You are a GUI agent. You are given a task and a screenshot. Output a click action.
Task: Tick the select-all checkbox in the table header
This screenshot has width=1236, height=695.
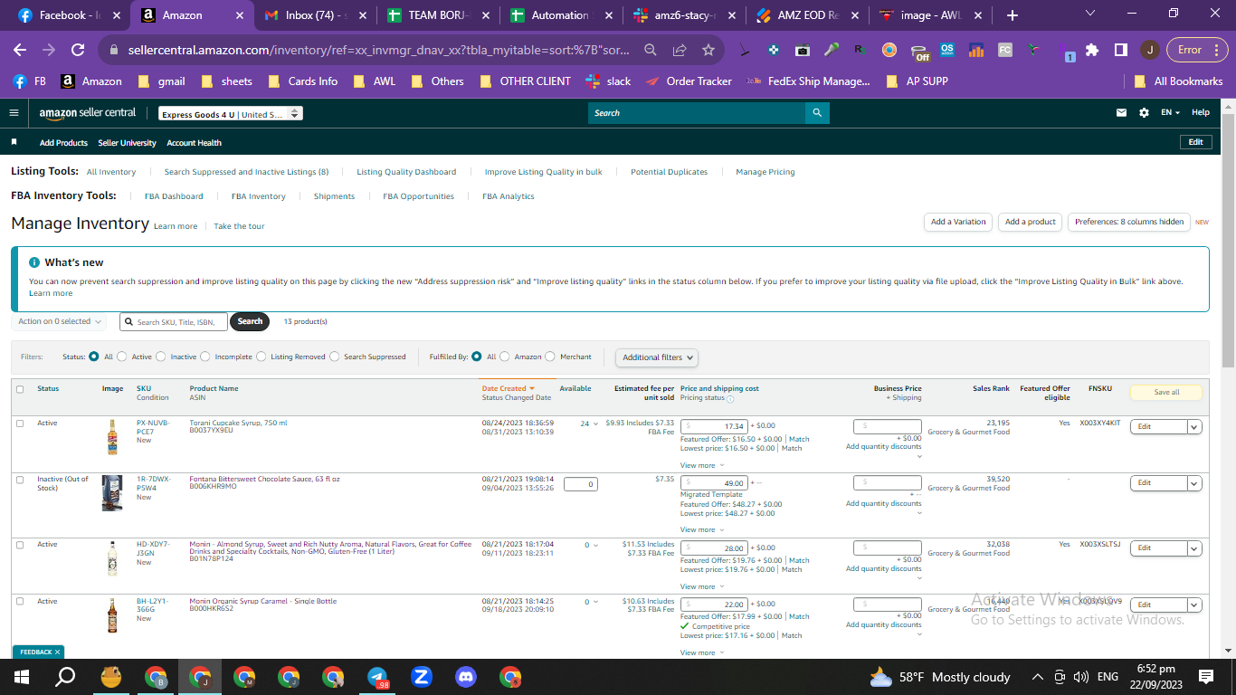(20, 389)
